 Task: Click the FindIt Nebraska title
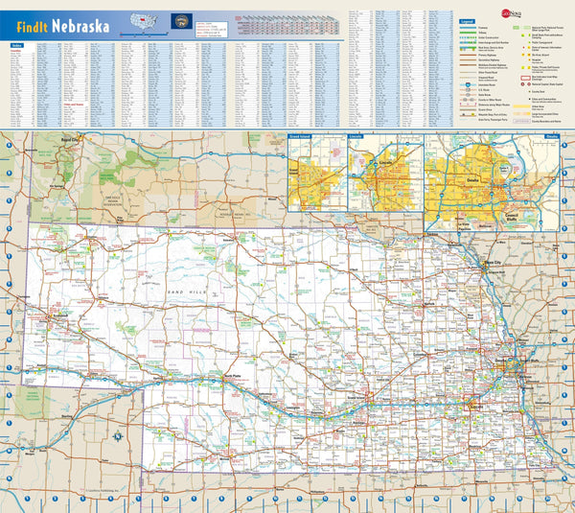[62, 27]
